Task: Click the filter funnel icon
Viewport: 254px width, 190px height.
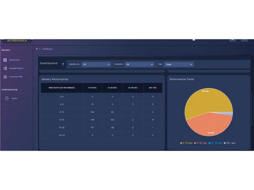Action: coord(63,64)
